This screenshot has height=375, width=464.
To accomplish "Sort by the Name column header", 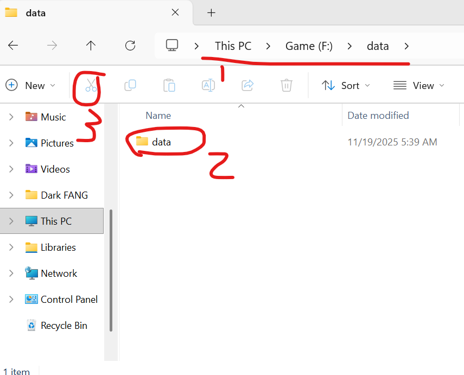I will (x=158, y=116).
